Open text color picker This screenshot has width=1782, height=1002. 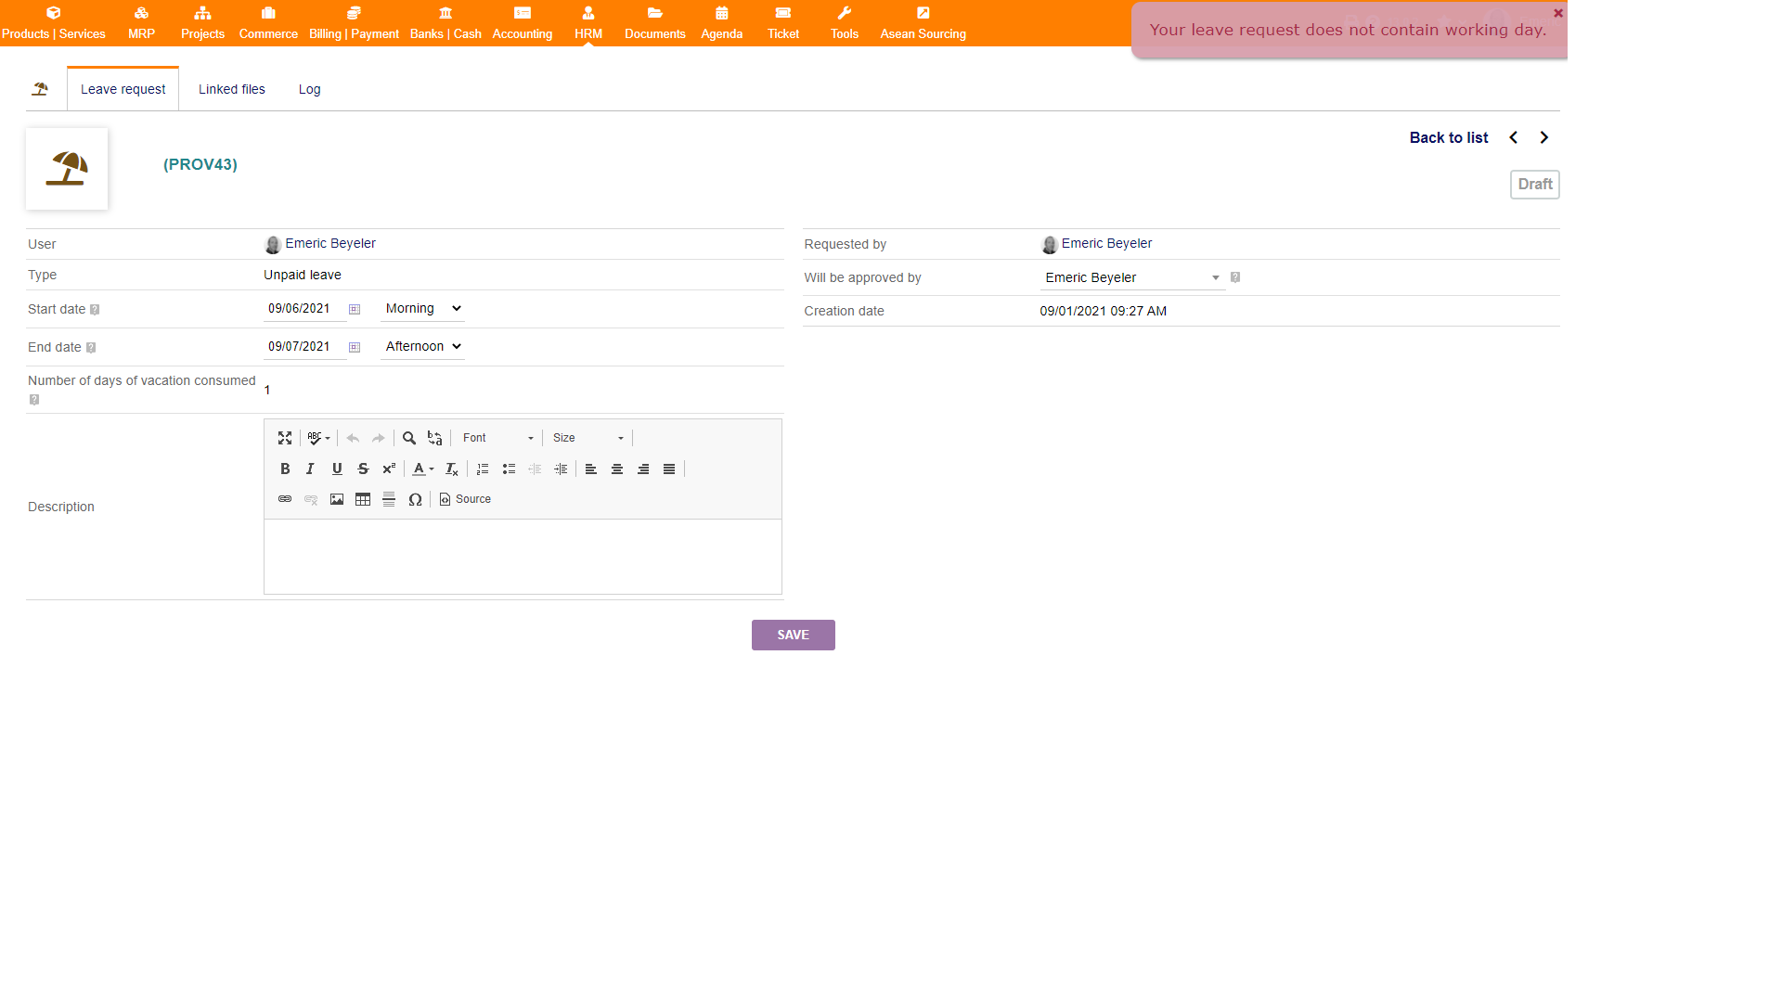422,469
